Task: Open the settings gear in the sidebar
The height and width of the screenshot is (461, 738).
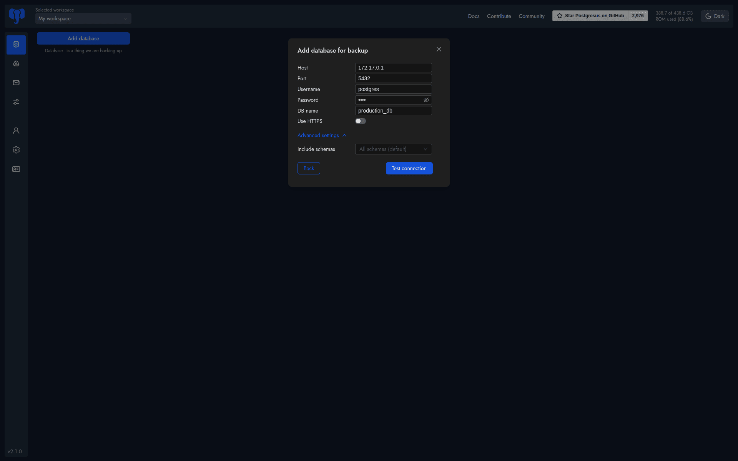Action: pos(16,150)
